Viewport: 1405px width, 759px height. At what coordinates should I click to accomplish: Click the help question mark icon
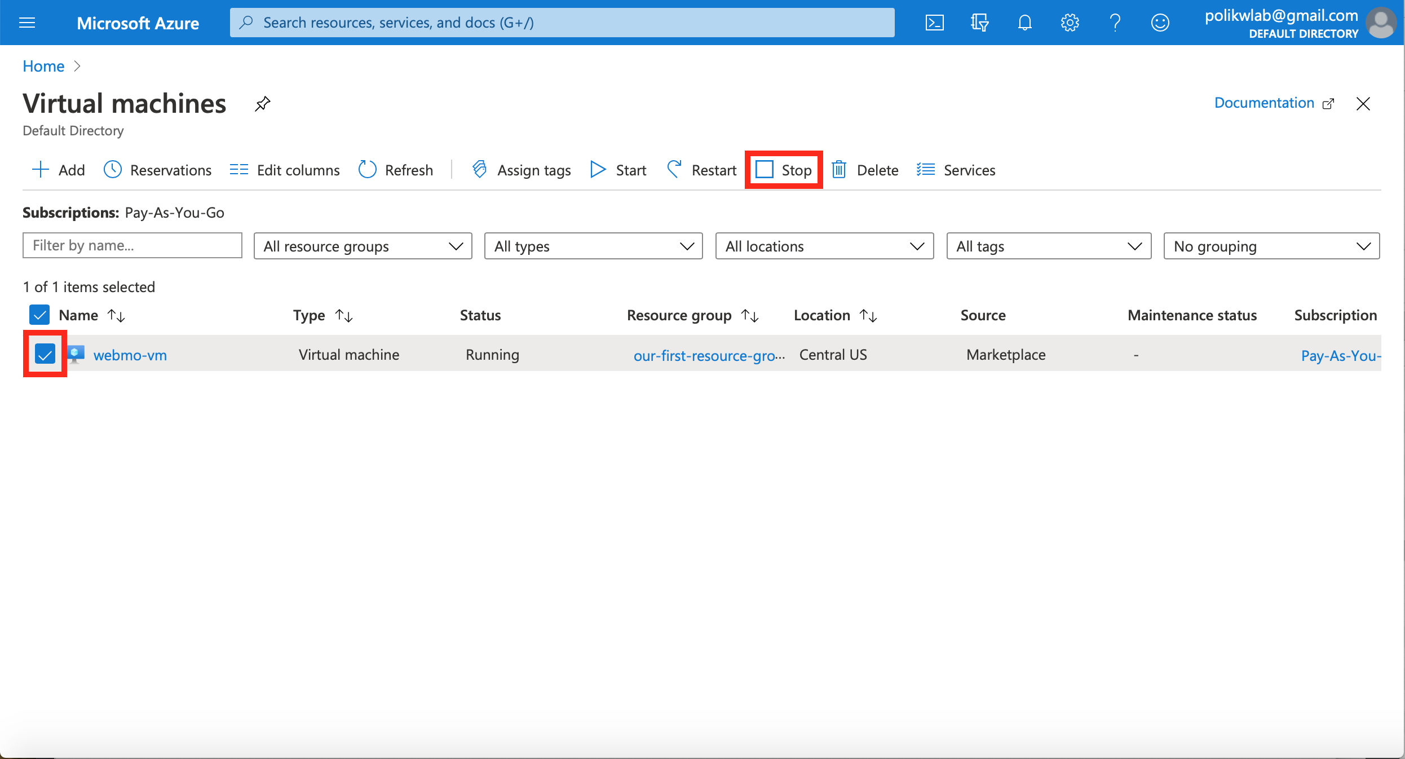[1115, 23]
